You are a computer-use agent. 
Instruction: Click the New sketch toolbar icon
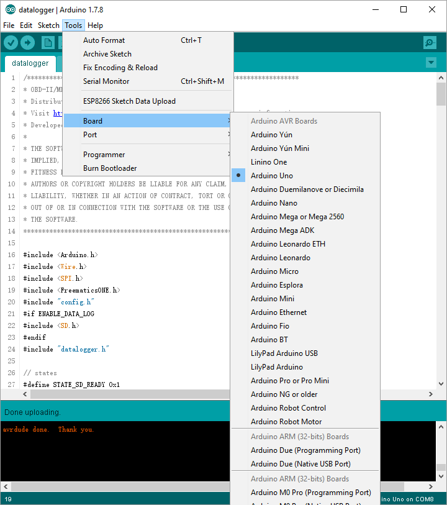coord(48,42)
